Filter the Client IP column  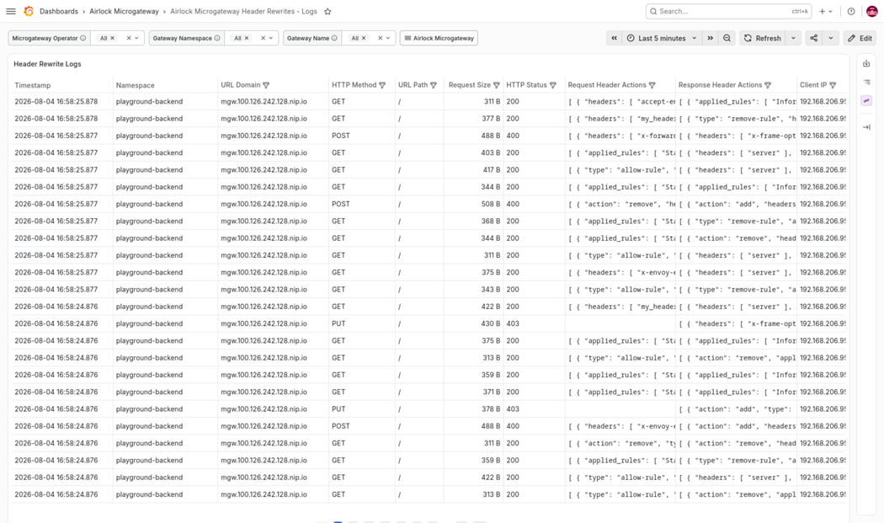833,85
